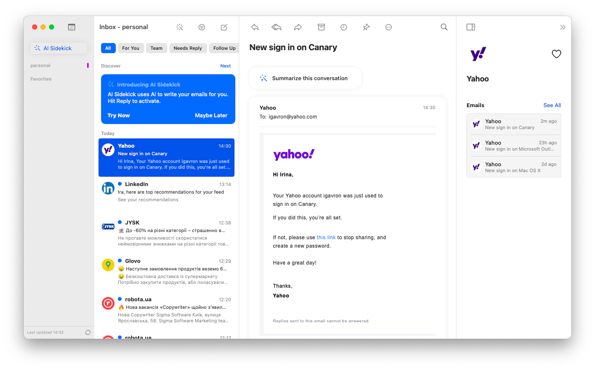
Task: Open the LinkedIn recommendations email
Action: [166, 196]
